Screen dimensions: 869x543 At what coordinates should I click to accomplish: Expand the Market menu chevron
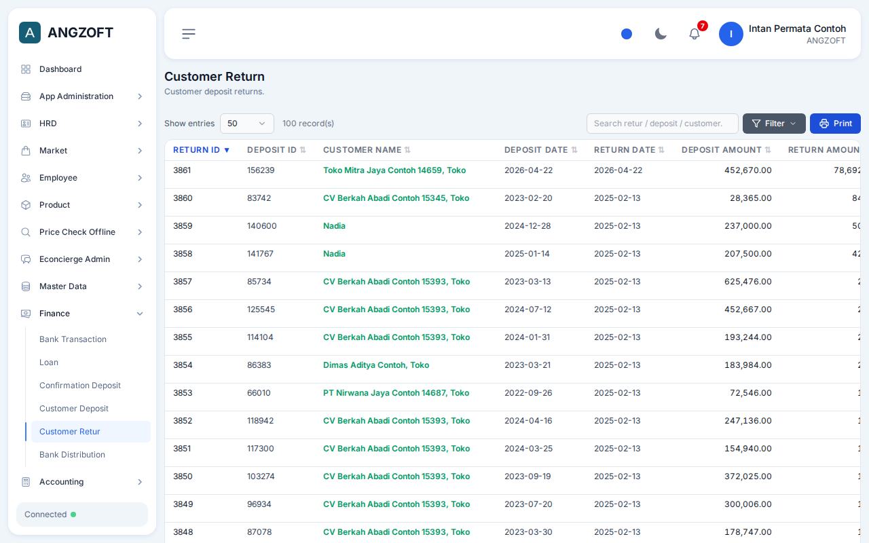[140, 151]
